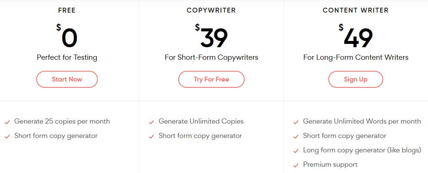Image resolution: width=428 pixels, height=173 pixels.
Task: Click checkmark next to Copywriter's Short form copy generator
Action: click(151, 137)
